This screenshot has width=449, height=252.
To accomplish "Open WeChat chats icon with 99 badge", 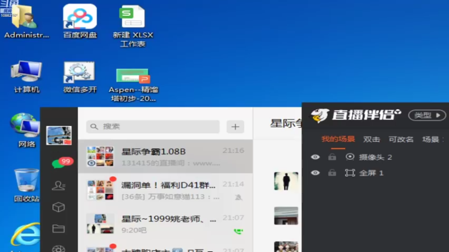I will tap(62, 162).
